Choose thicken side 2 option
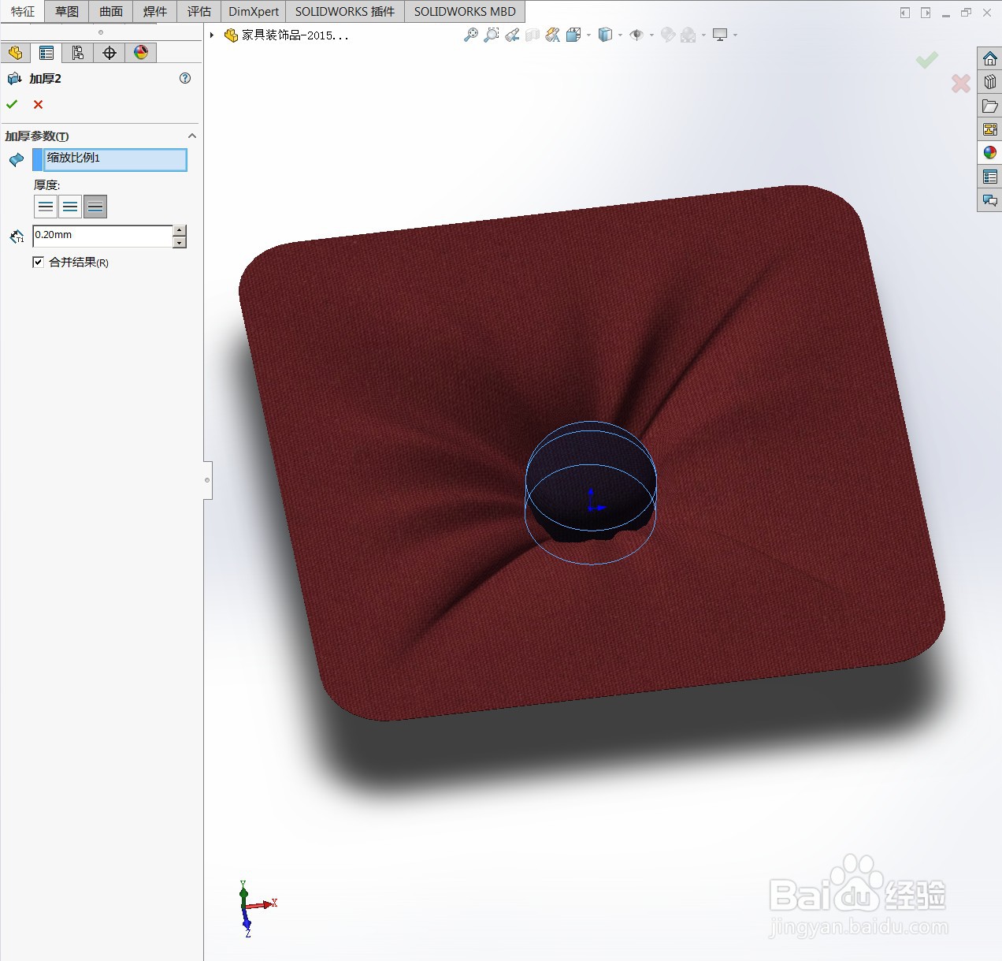Viewport: 1002px width, 961px height. 95,207
